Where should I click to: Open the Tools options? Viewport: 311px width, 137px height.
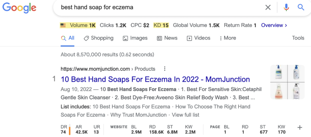tap(298, 38)
